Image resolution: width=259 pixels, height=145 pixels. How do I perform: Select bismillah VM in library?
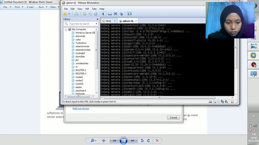(x=80, y=56)
